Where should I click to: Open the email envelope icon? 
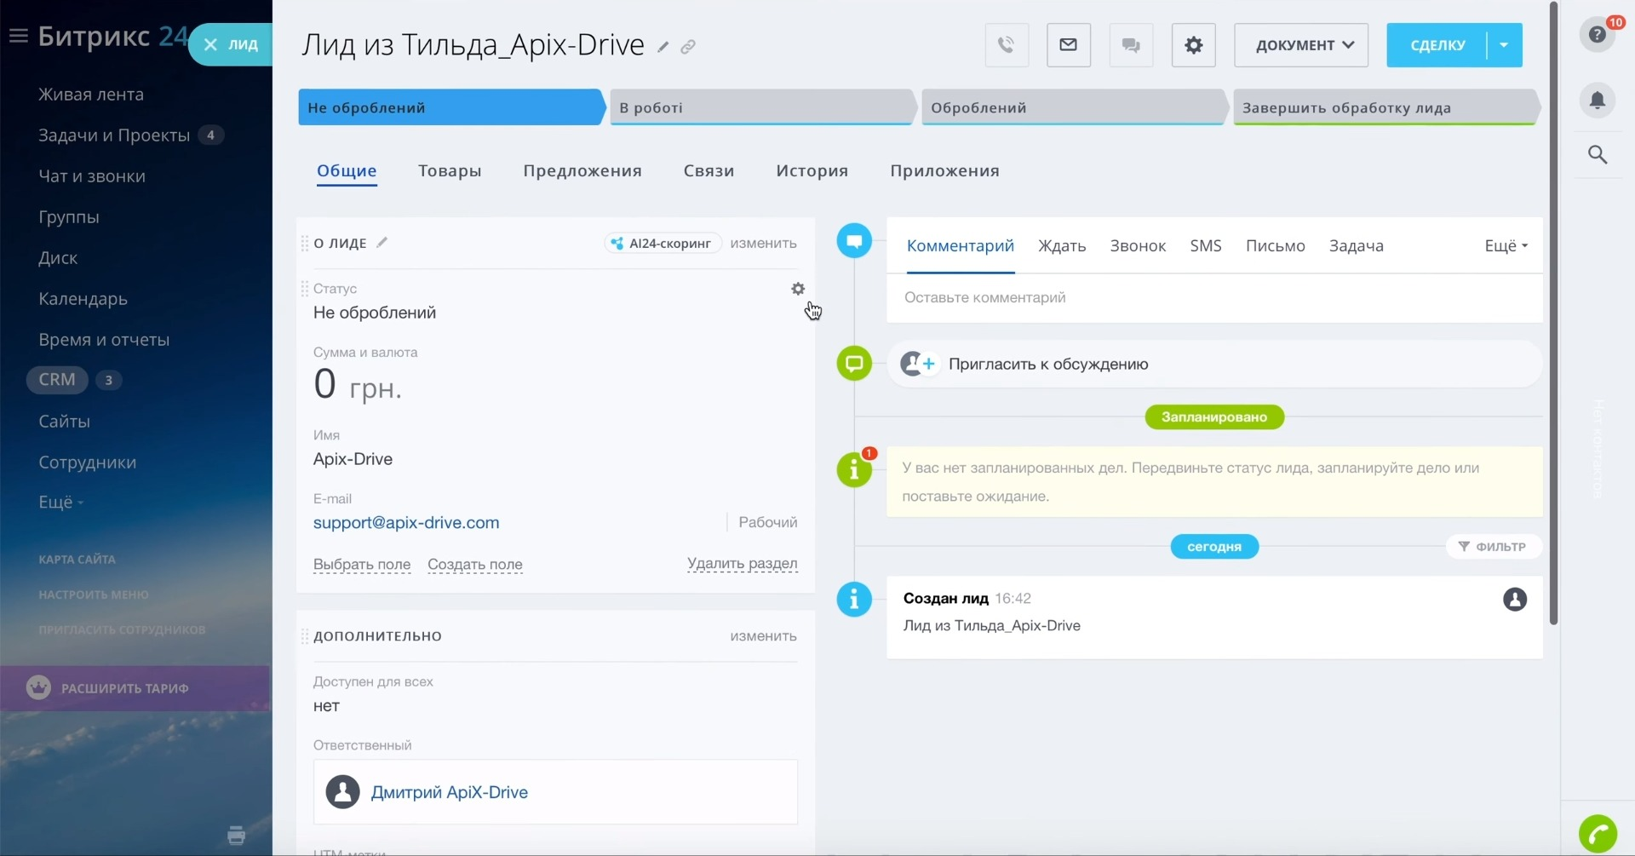[1069, 45]
